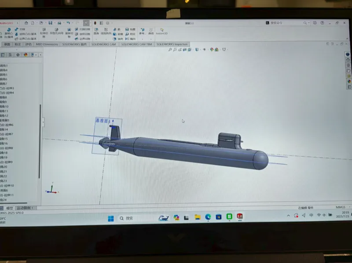The height and width of the screenshot is (263, 352).
Task: Switch to the SOLIDWORKS CAM tab
Action: click(x=103, y=44)
